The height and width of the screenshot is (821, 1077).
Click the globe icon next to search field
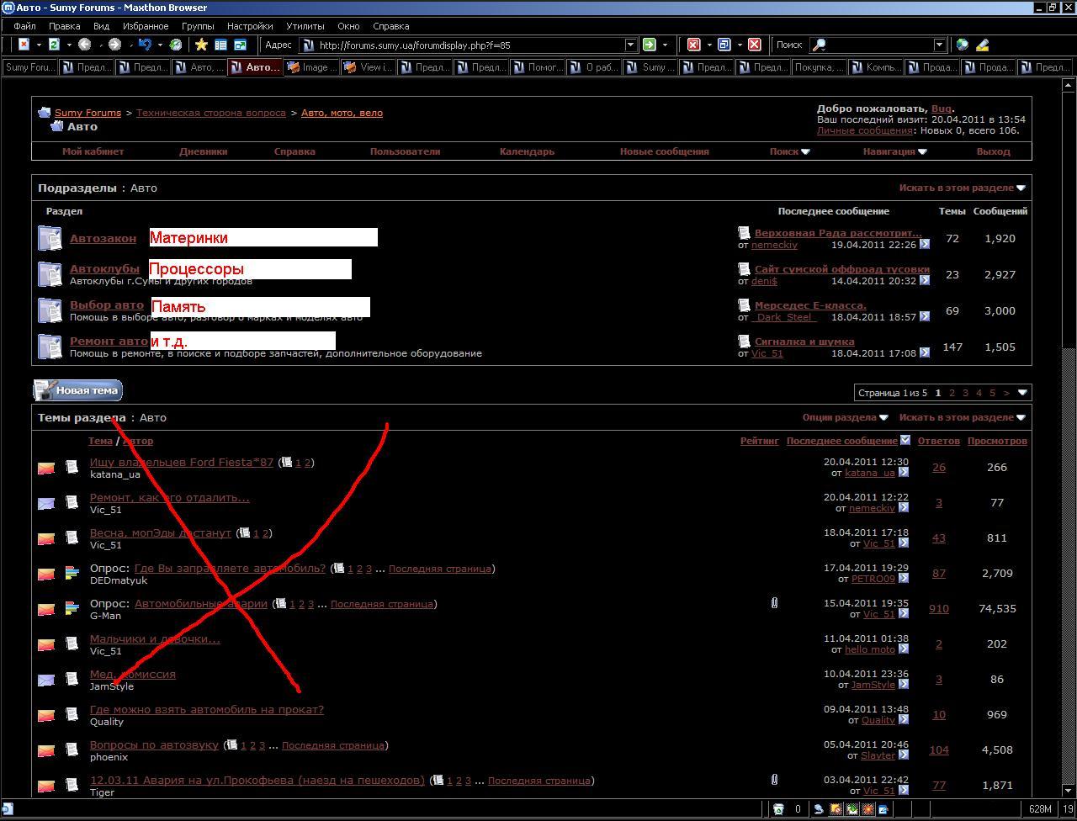963,45
